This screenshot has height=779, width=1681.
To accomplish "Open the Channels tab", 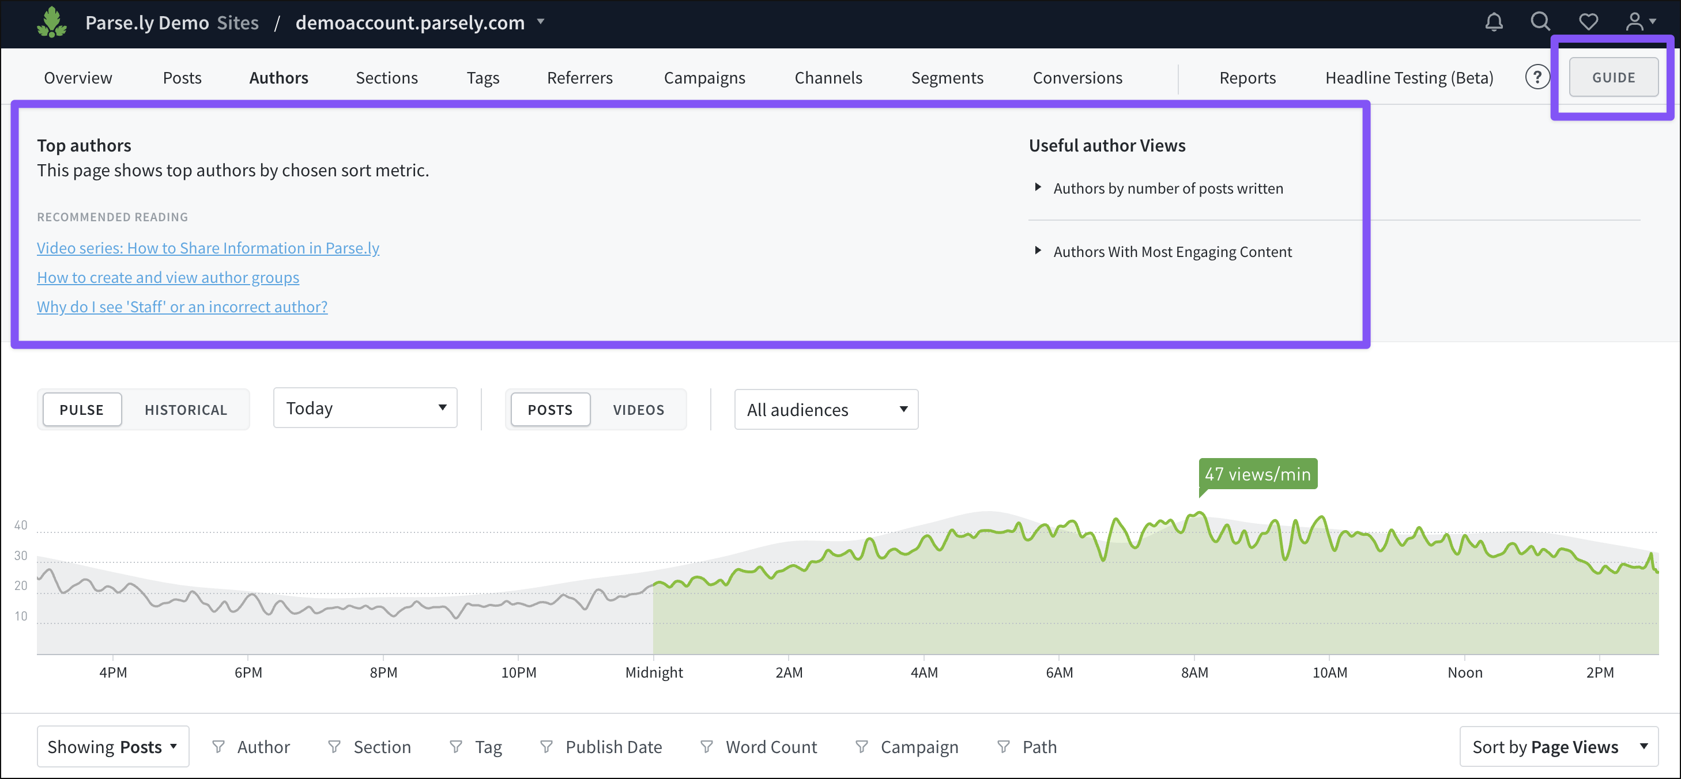I will [828, 78].
